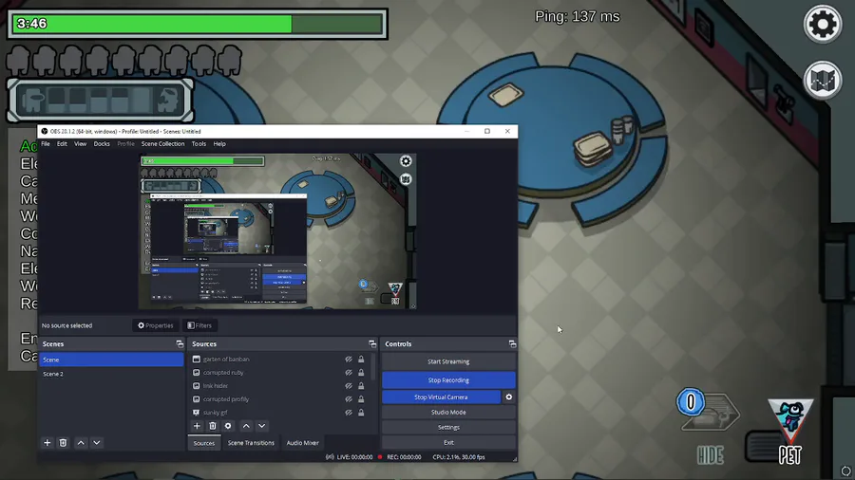Toggle lock on garten of banban source
Image resolution: width=855 pixels, height=480 pixels.
[361, 360]
